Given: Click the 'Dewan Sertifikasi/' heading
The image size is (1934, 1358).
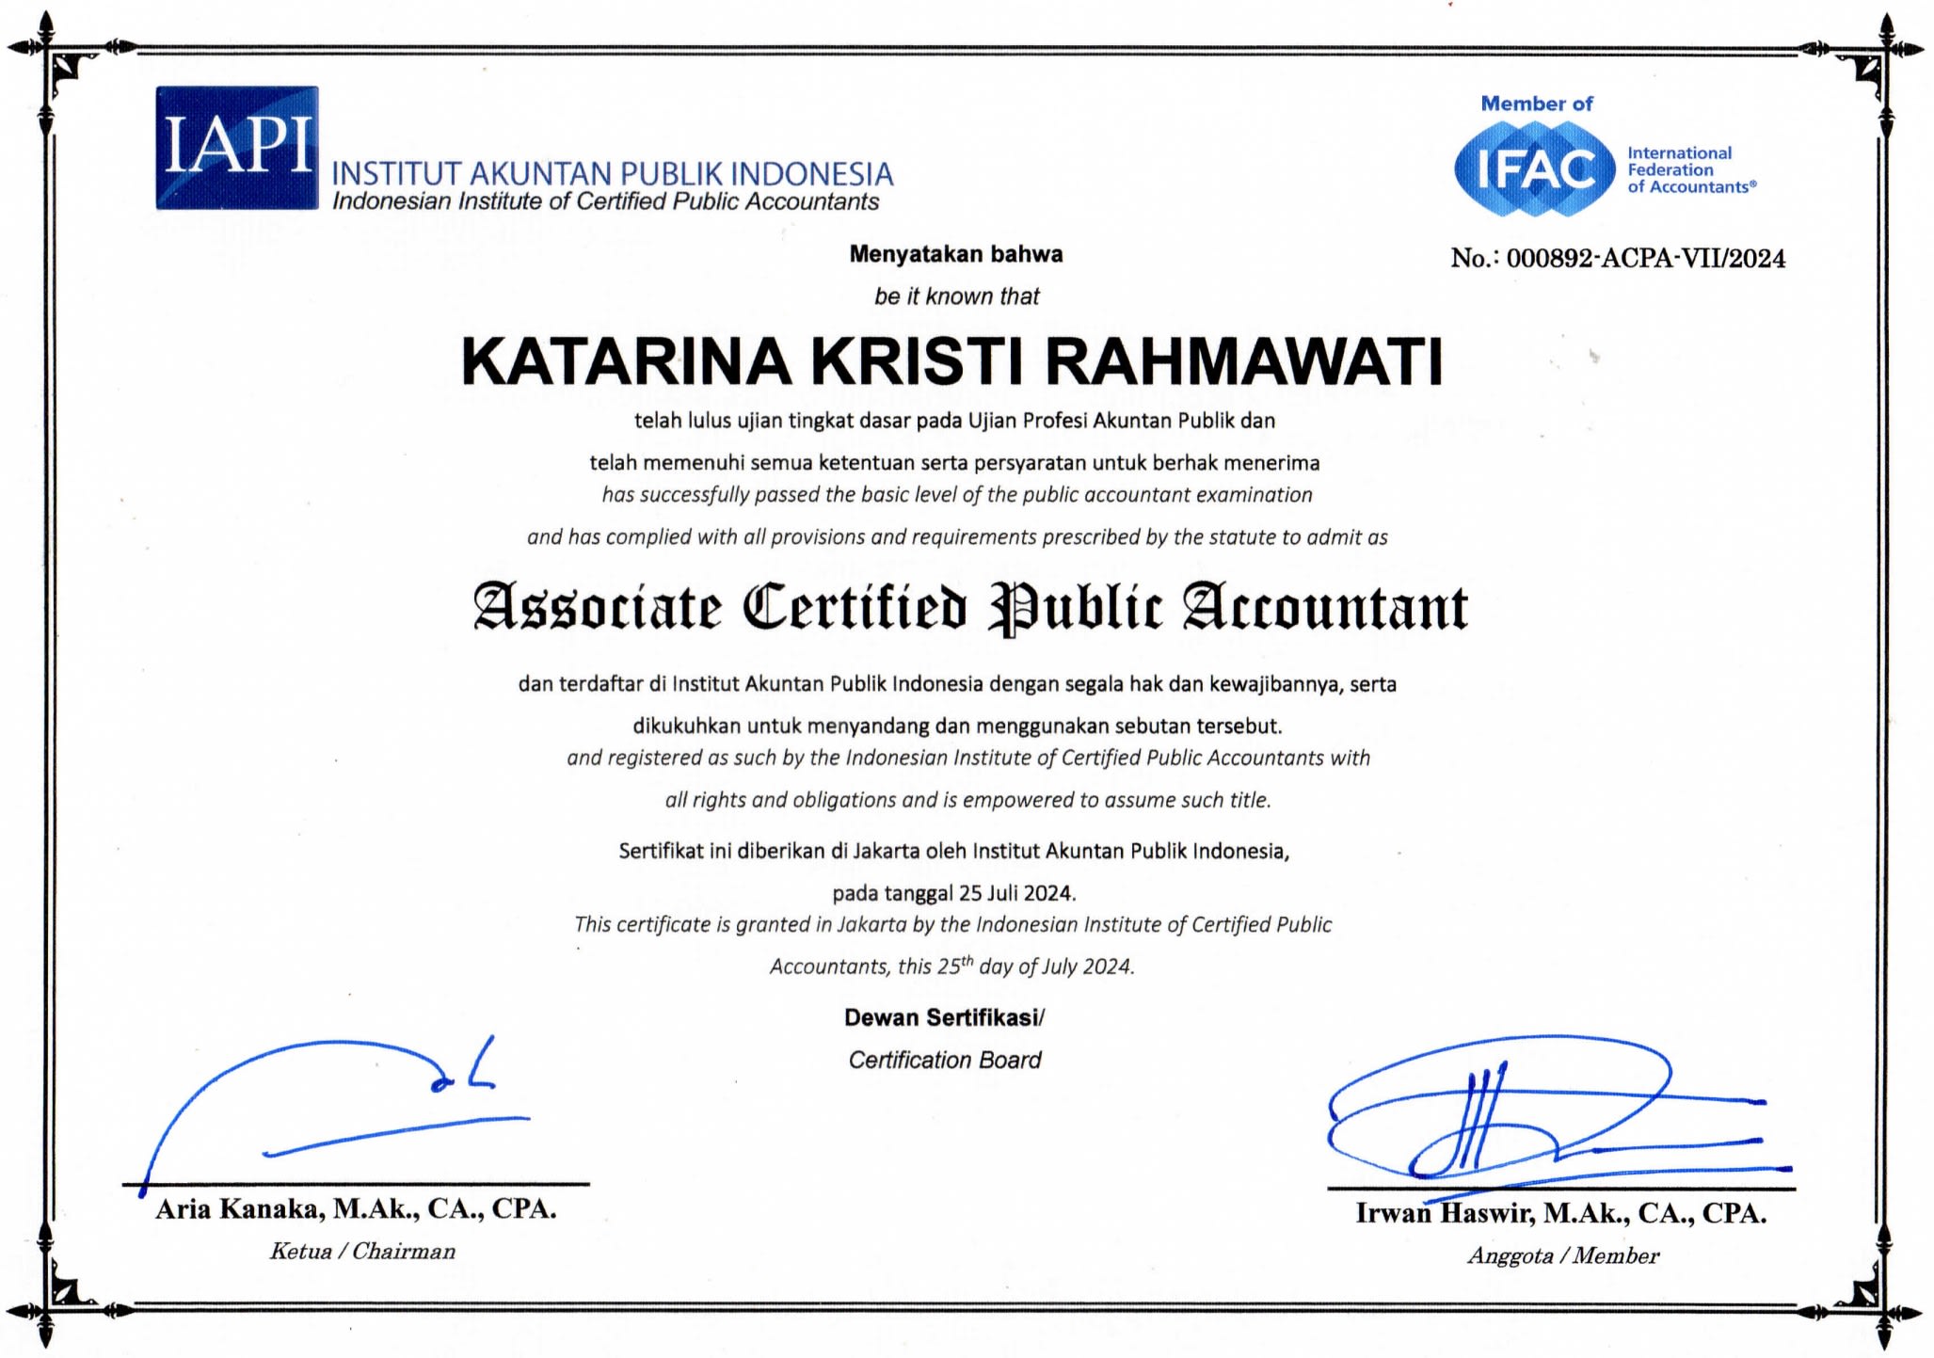Looking at the screenshot, I should (944, 1017).
